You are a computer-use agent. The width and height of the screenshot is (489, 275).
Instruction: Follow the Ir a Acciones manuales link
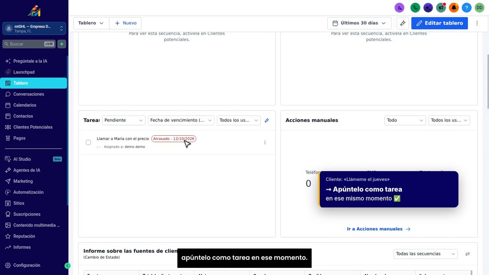coord(379,229)
